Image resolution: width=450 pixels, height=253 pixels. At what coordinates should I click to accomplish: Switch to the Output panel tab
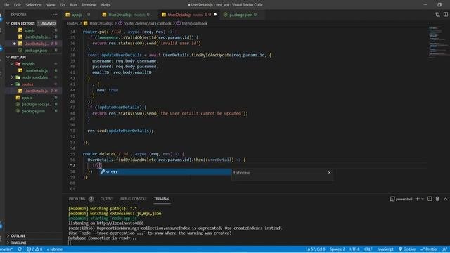point(107,199)
